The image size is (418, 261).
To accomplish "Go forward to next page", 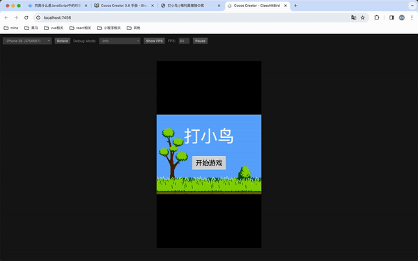I will (16, 17).
